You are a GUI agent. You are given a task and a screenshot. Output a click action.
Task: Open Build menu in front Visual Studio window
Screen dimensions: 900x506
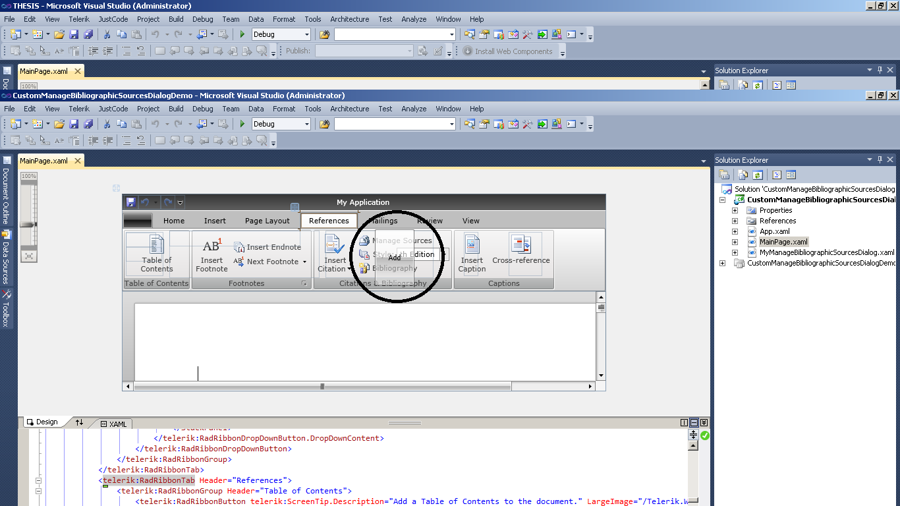tap(176, 109)
